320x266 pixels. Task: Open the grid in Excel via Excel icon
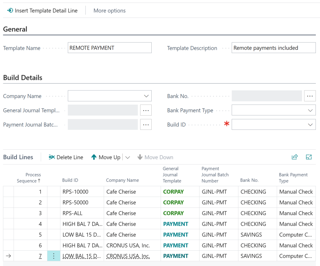point(309,157)
